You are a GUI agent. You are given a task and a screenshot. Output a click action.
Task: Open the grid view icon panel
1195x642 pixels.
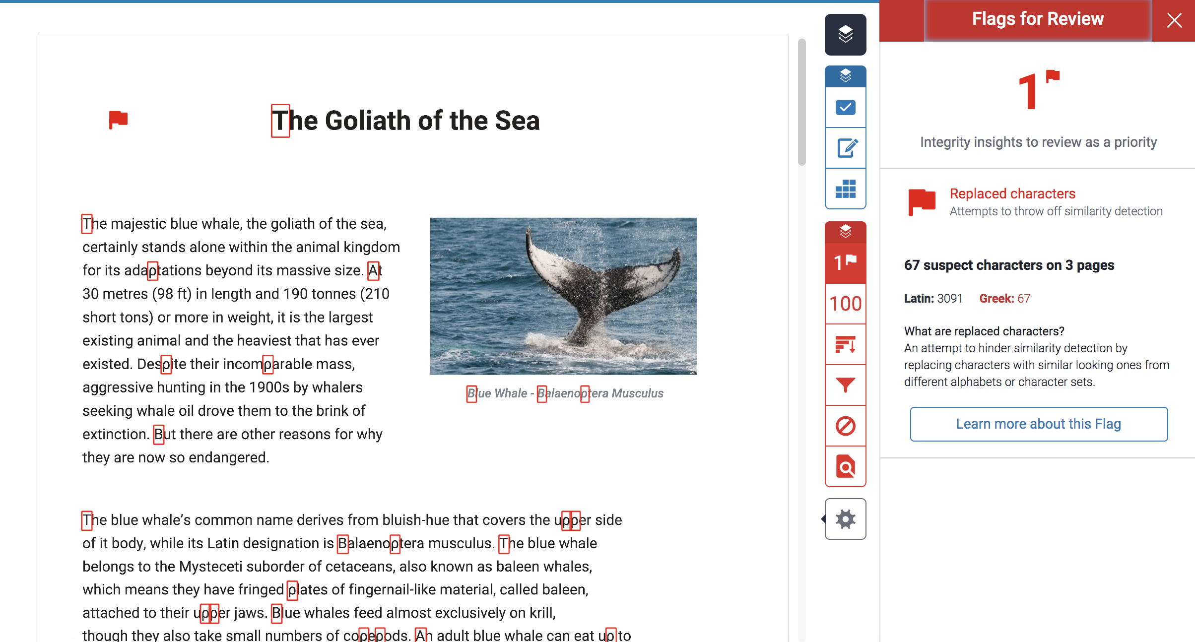click(x=844, y=191)
